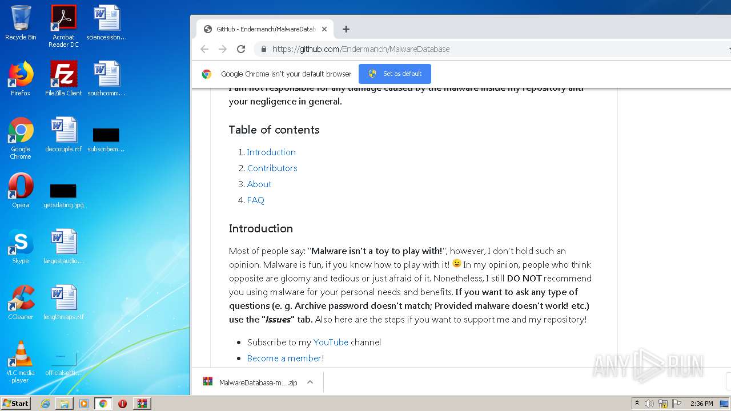
Task: Jump to Introduction in table of contents
Action: 271,152
